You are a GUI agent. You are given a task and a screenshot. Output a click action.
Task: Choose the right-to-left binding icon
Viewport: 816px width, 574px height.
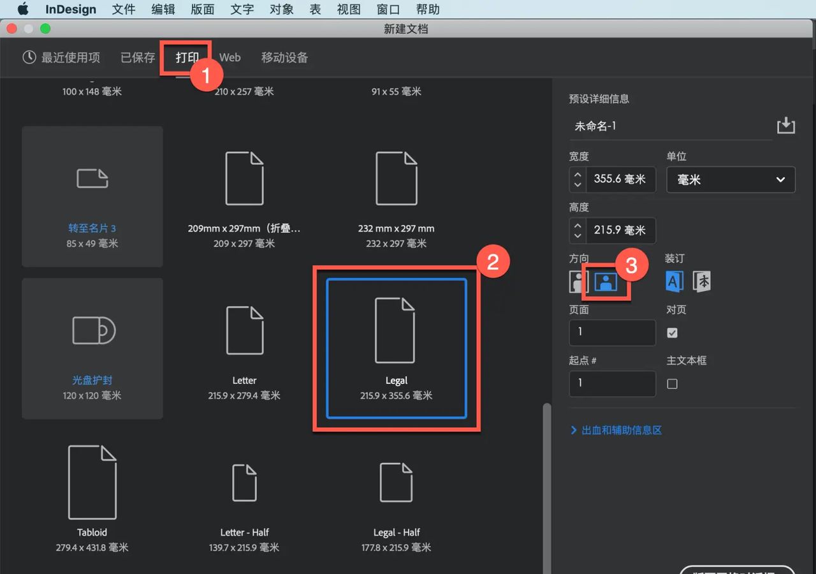pos(701,281)
